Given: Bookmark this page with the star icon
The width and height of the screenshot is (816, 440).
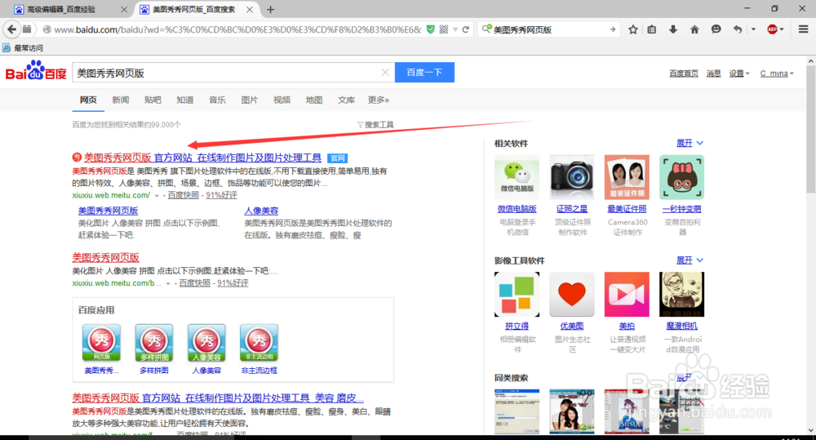Looking at the screenshot, I should coord(633,29).
